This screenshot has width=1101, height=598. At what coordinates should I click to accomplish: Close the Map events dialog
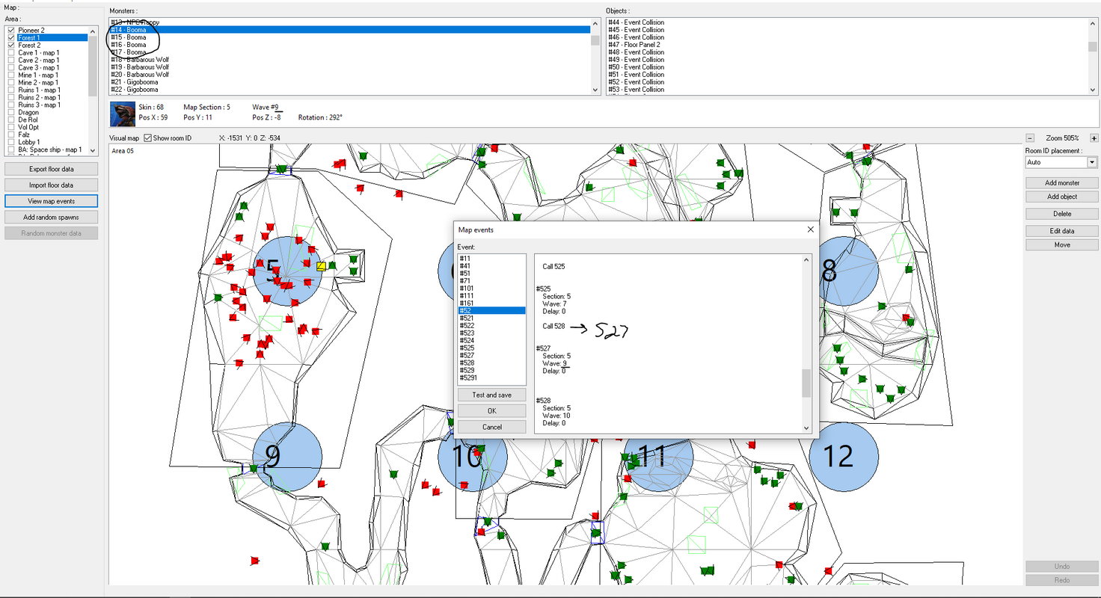coord(810,229)
